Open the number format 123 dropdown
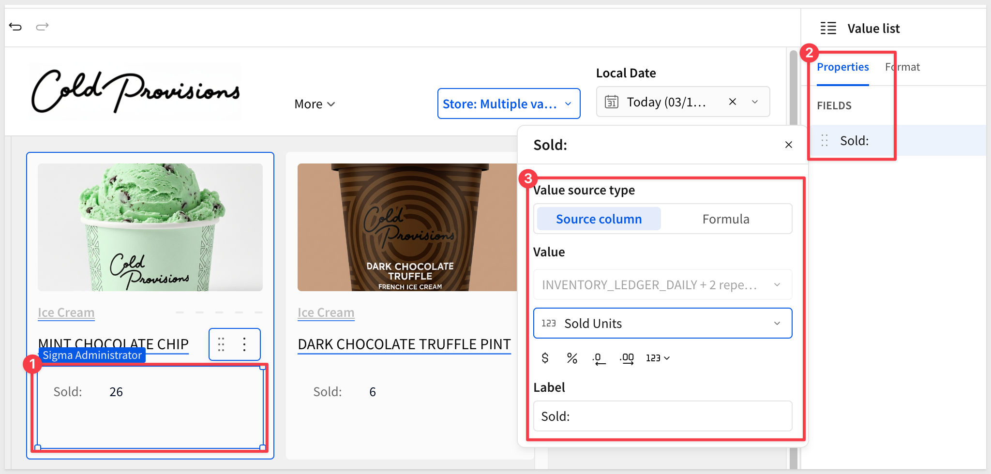Viewport: 991px width, 474px height. [658, 358]
